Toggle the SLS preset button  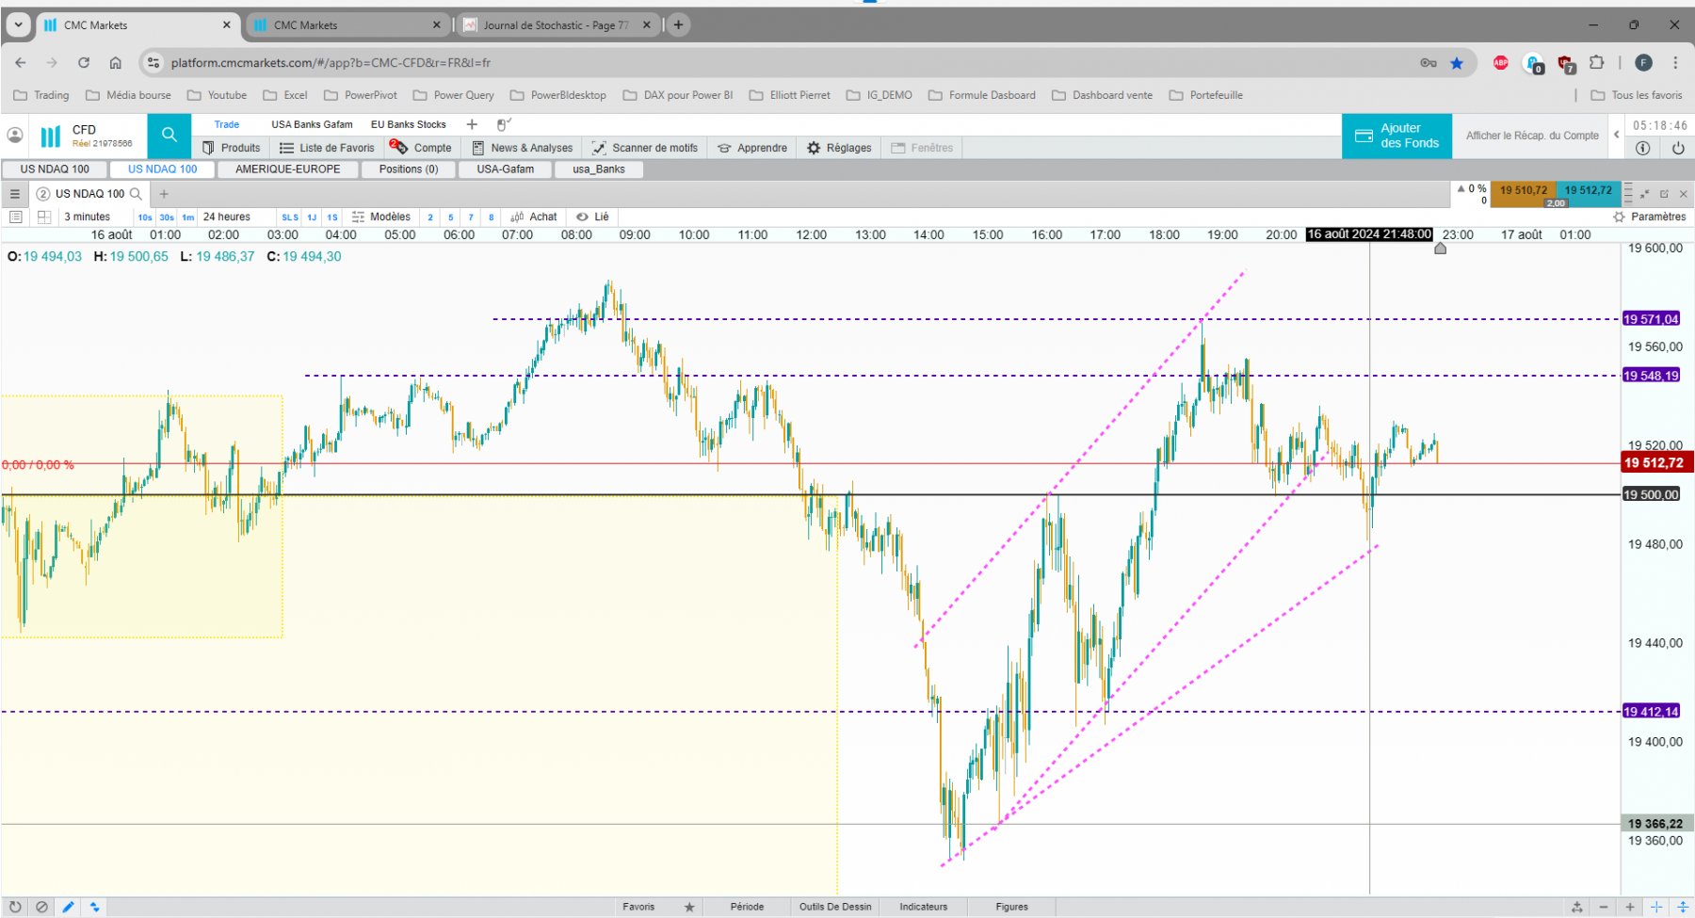pyautogui.click(x=290, y=217)
